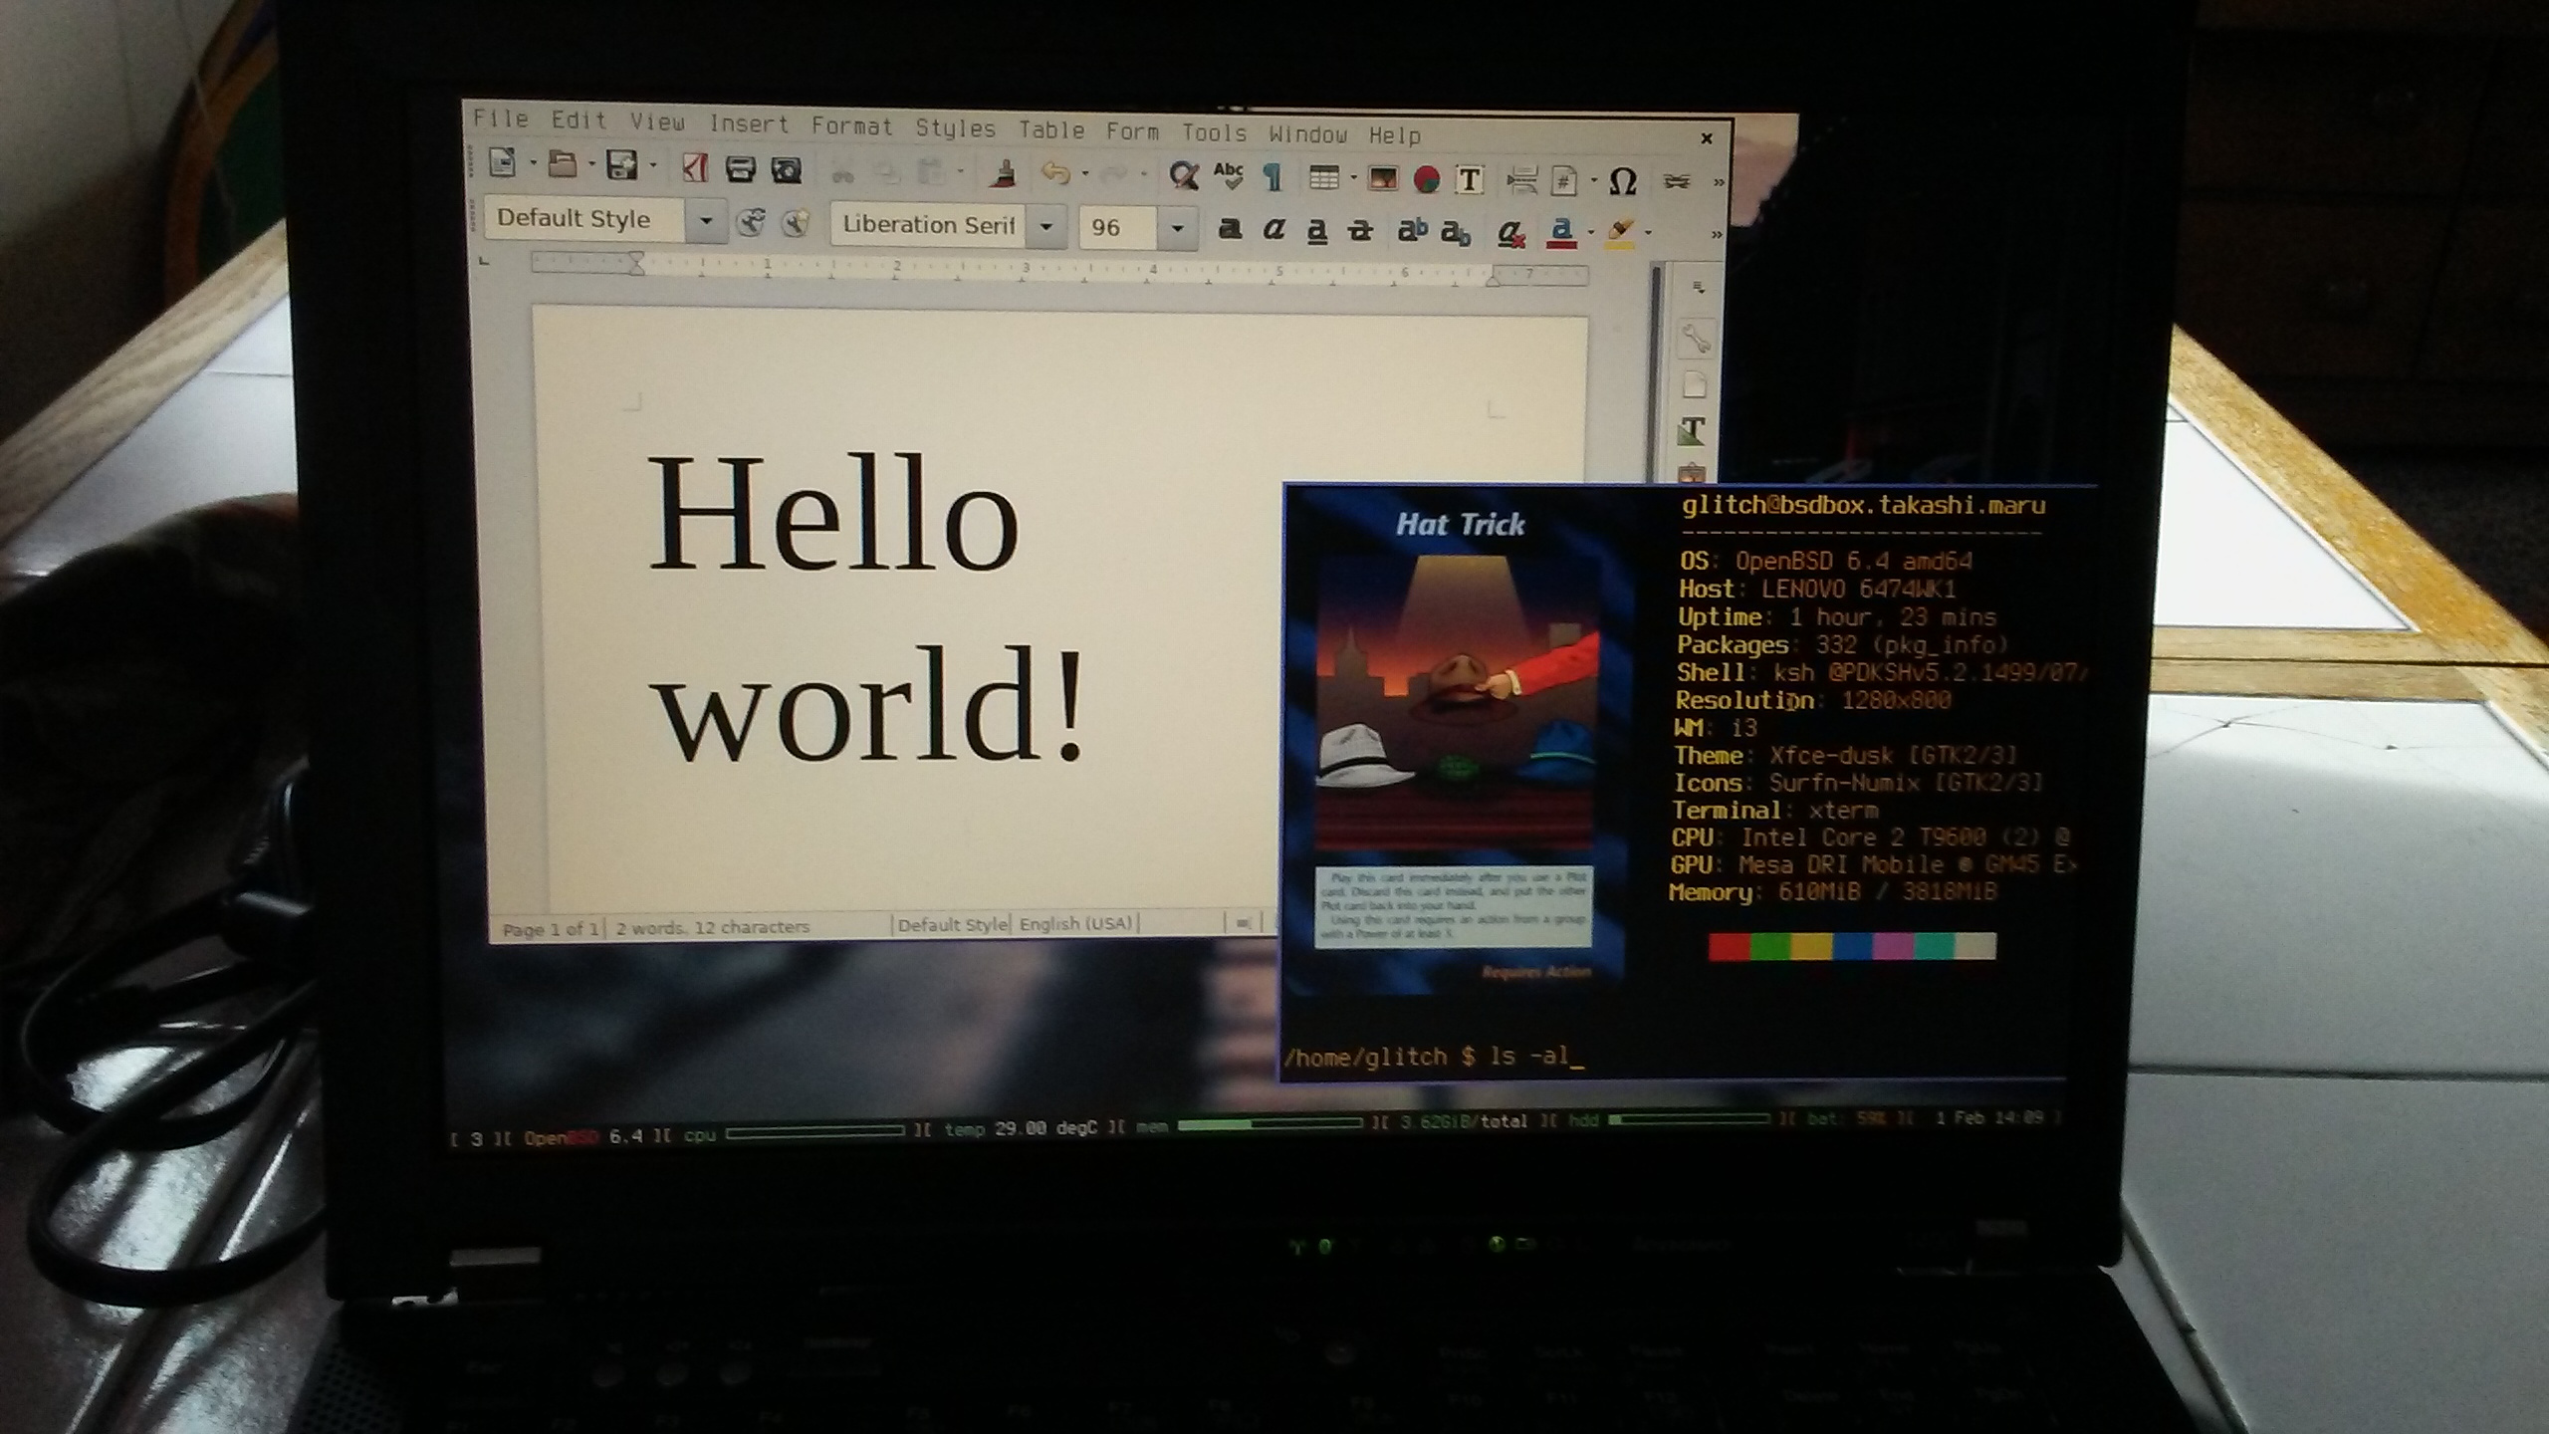Open the New document arrow dropdown
This screenshot has width=2549, height=1434.
(533, 163)
